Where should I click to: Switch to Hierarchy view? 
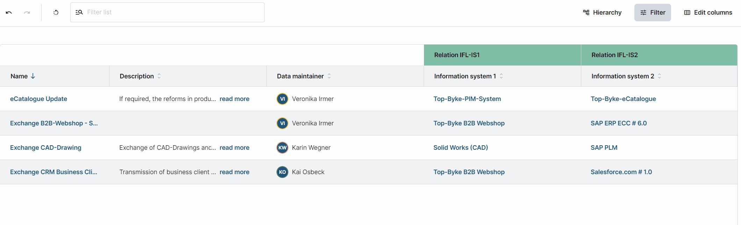(602, 13)
